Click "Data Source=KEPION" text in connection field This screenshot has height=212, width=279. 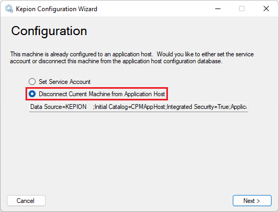pyautogui.click(x=58, y=107)
